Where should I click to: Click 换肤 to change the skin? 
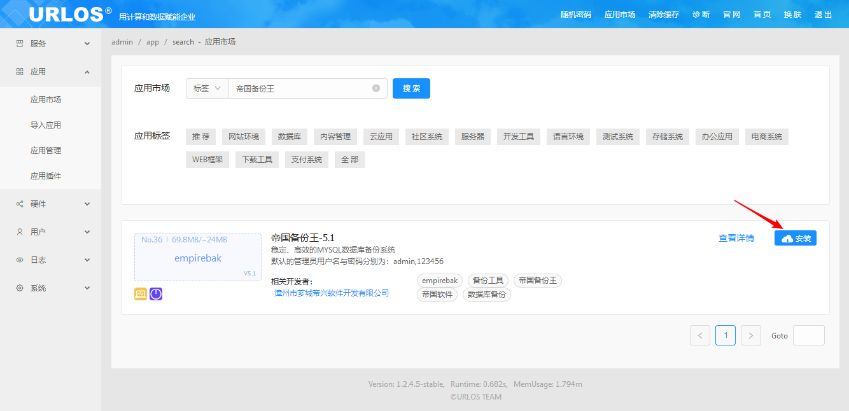(793, 15)
